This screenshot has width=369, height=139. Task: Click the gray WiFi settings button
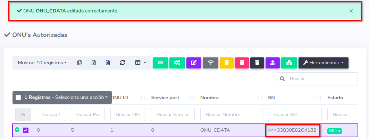(210, 63)
